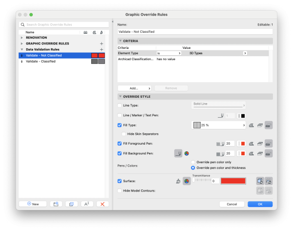Screen dimensions: 293x231
Task: Click the plus icon beside Data Validation Rules
Action: coord(102,49)
